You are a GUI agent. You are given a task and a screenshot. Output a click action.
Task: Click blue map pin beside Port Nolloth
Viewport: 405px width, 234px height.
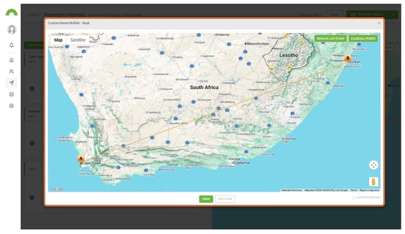[67, 47]
